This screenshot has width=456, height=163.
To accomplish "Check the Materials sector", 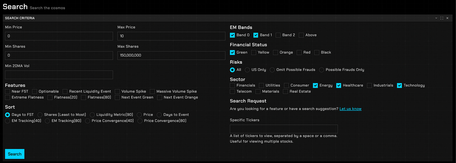I will [x=258, y=91].
